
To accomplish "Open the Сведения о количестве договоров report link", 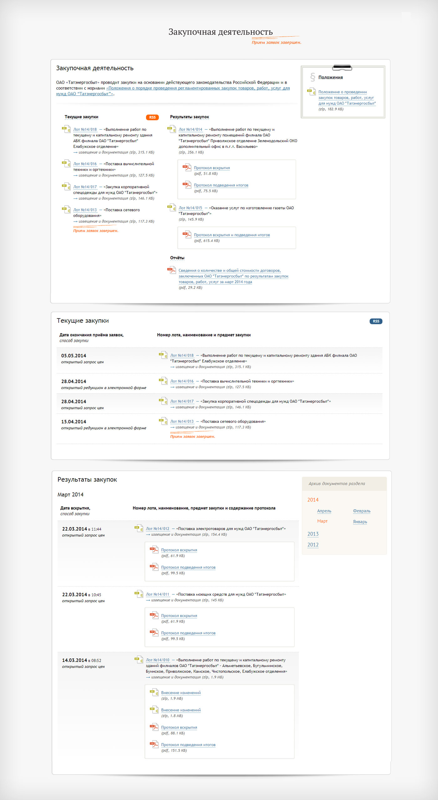I will click(233, 276).
